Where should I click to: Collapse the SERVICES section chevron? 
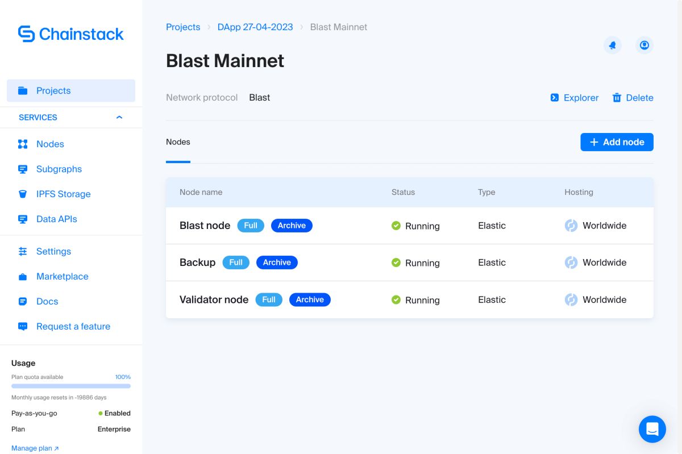coord(119,117)
